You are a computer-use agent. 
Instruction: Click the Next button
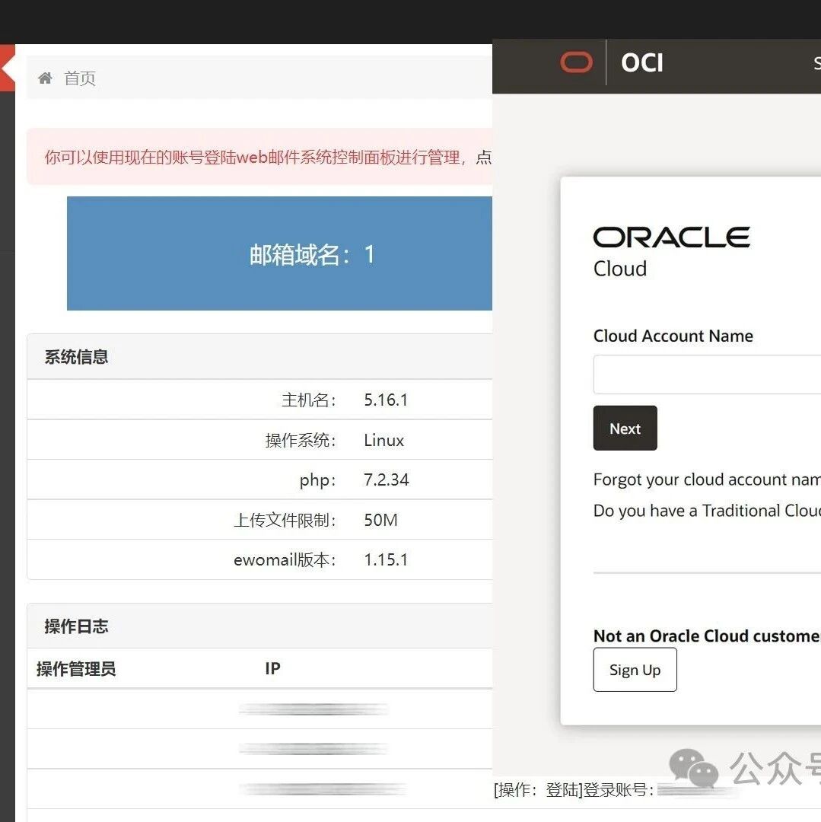[x=625, y=429]
